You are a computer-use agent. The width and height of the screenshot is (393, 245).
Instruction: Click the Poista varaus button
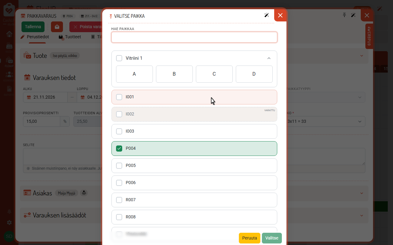pos(86,27)
